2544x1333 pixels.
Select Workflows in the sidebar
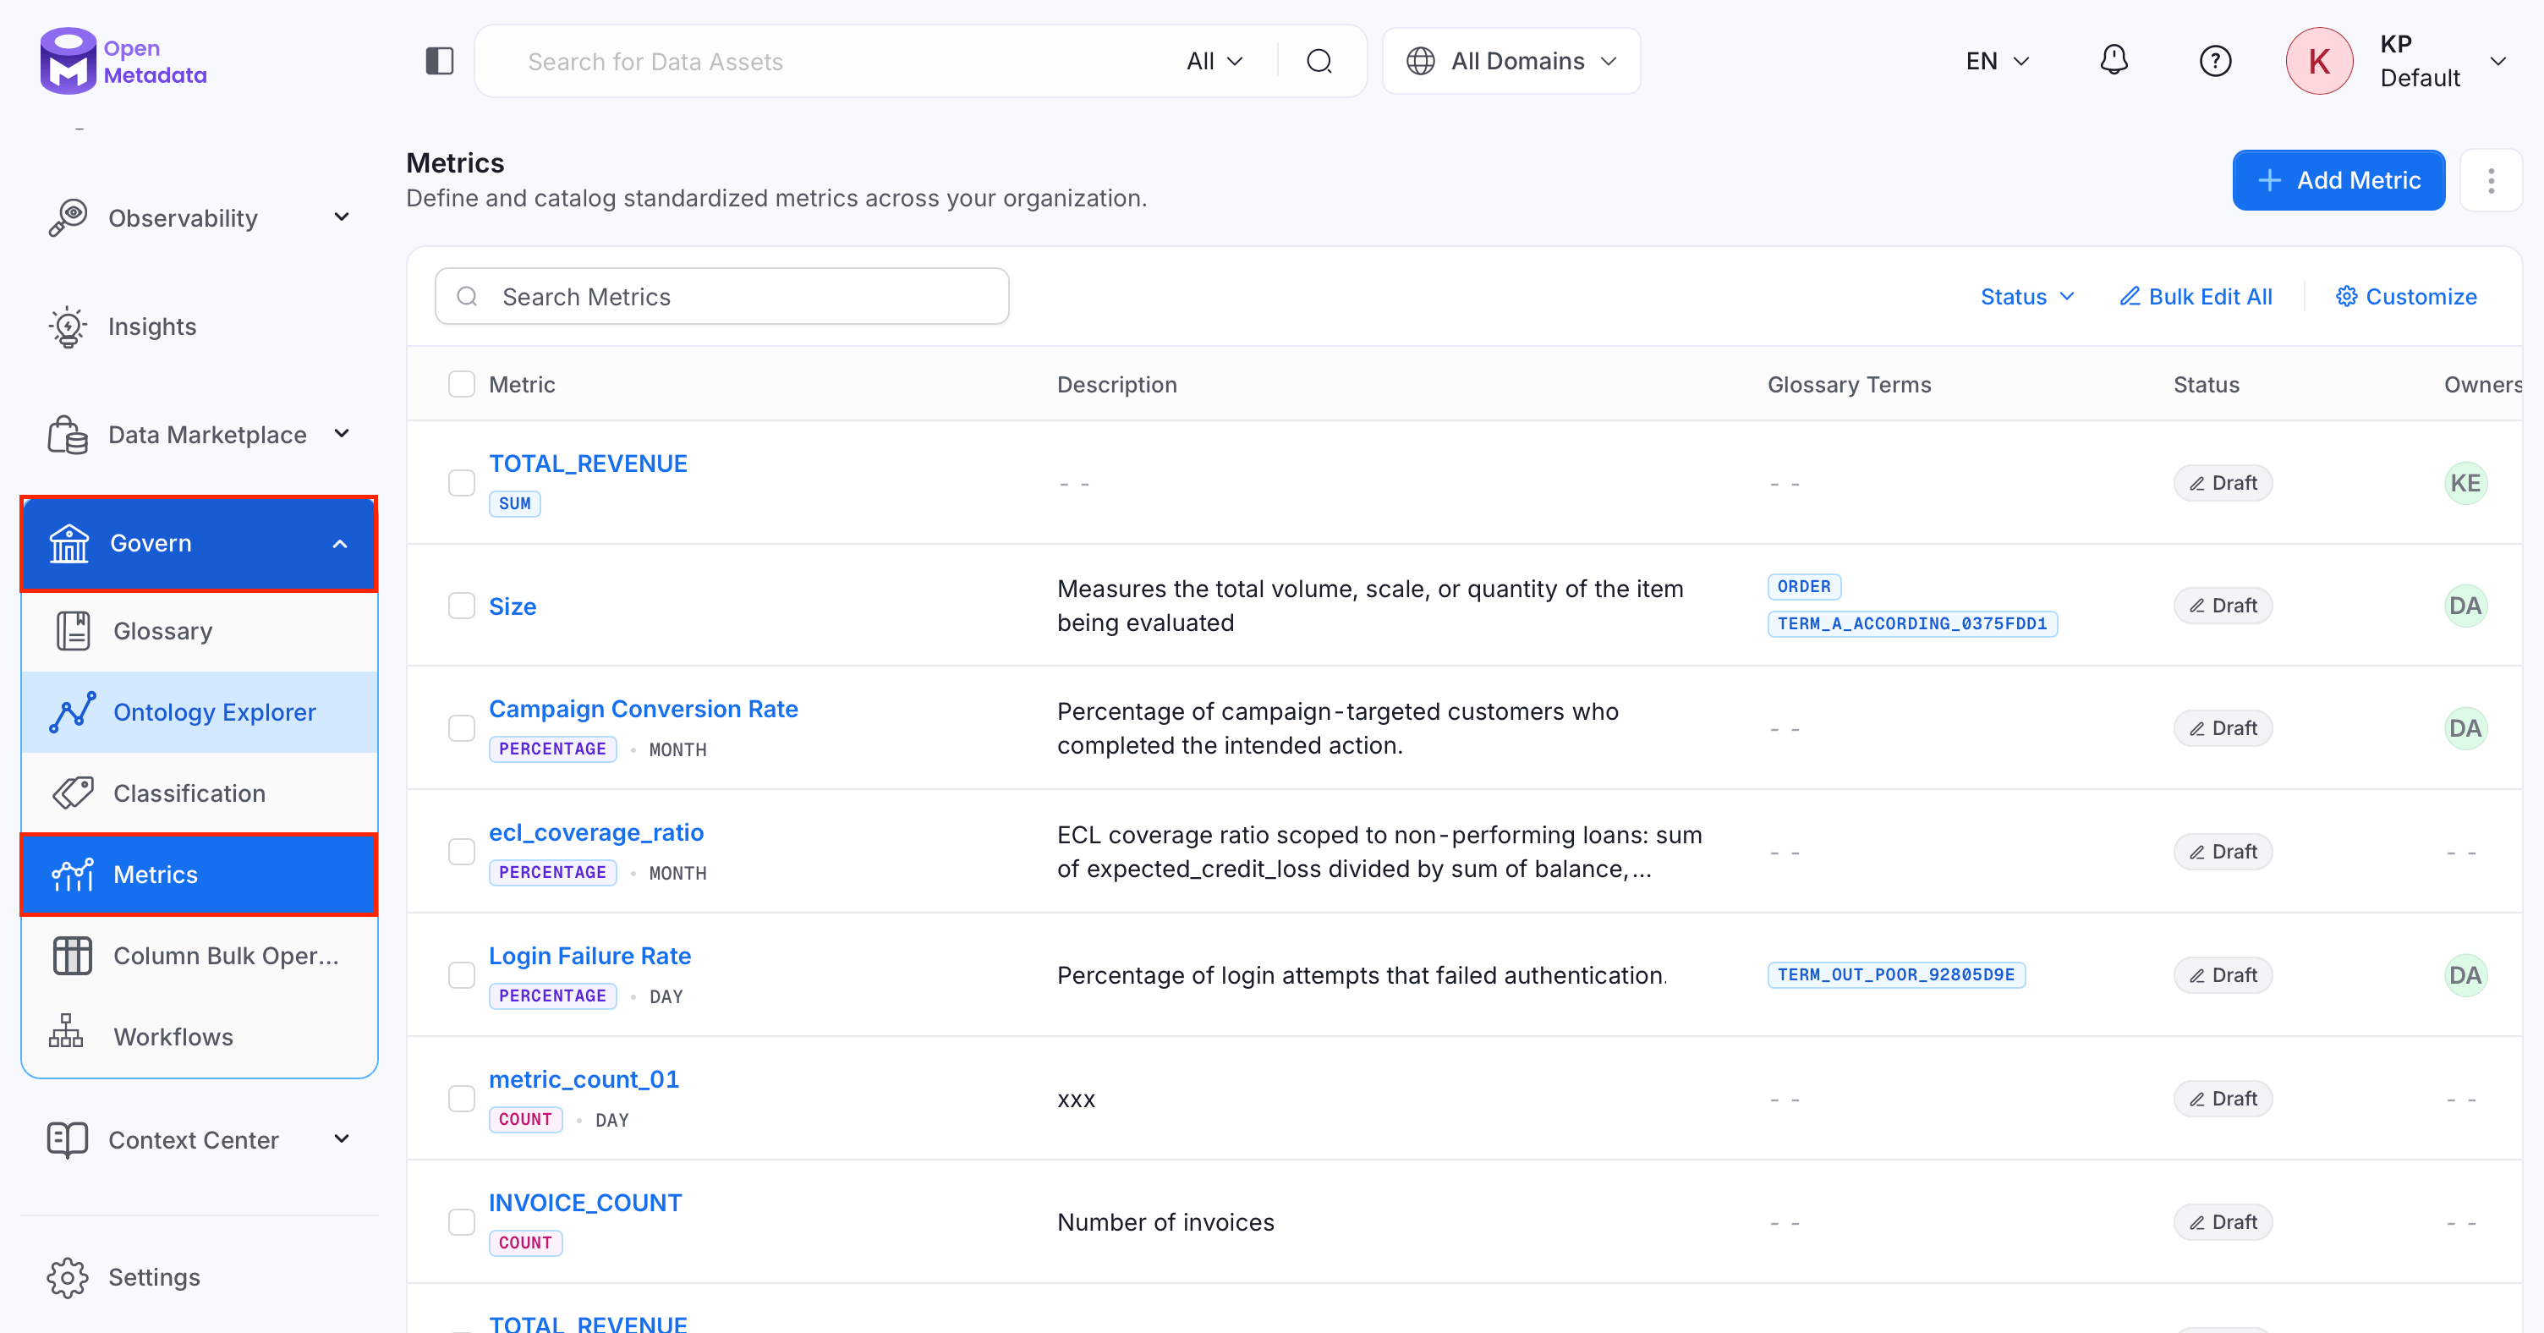pyautogui.click(x=200, y=1036)
